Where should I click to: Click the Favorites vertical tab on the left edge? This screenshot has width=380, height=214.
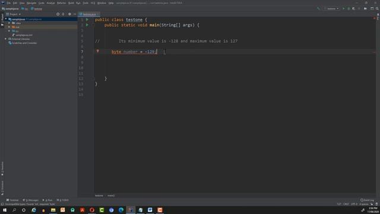[2, 169]
